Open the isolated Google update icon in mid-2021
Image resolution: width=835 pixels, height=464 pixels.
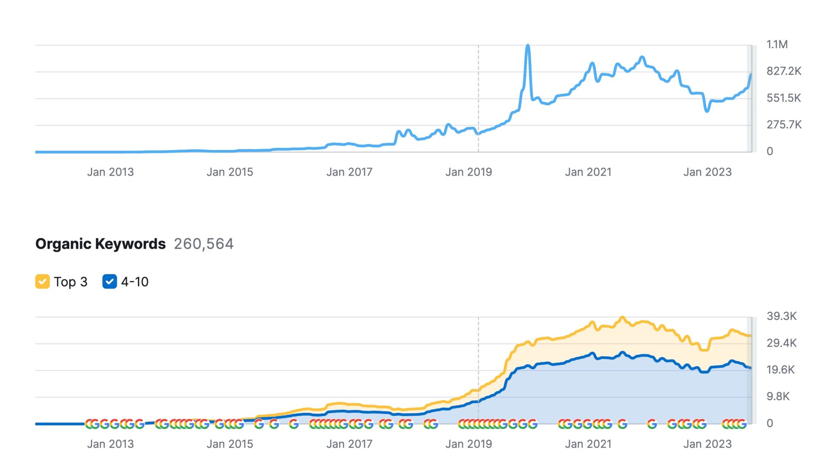click(x=622, y=424)
